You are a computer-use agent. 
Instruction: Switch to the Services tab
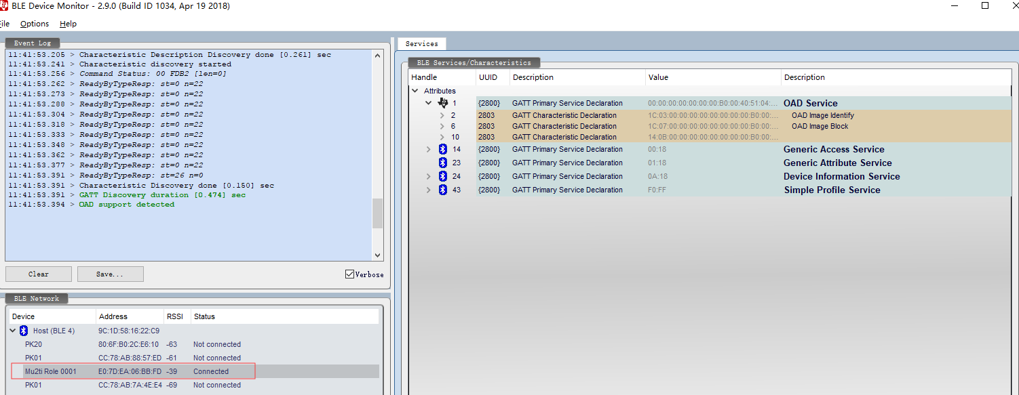click(x=421, y=43)
